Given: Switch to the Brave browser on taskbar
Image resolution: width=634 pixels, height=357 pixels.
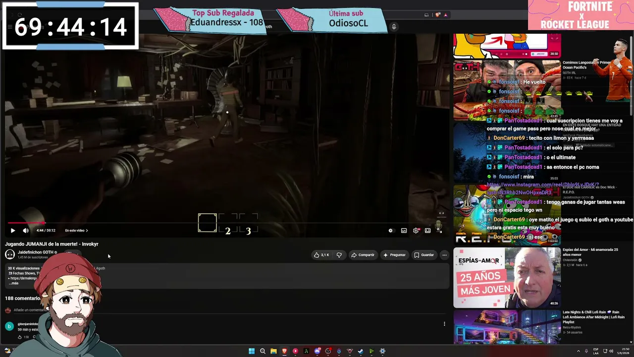Looking at the screenshot, I should [284, 351].
